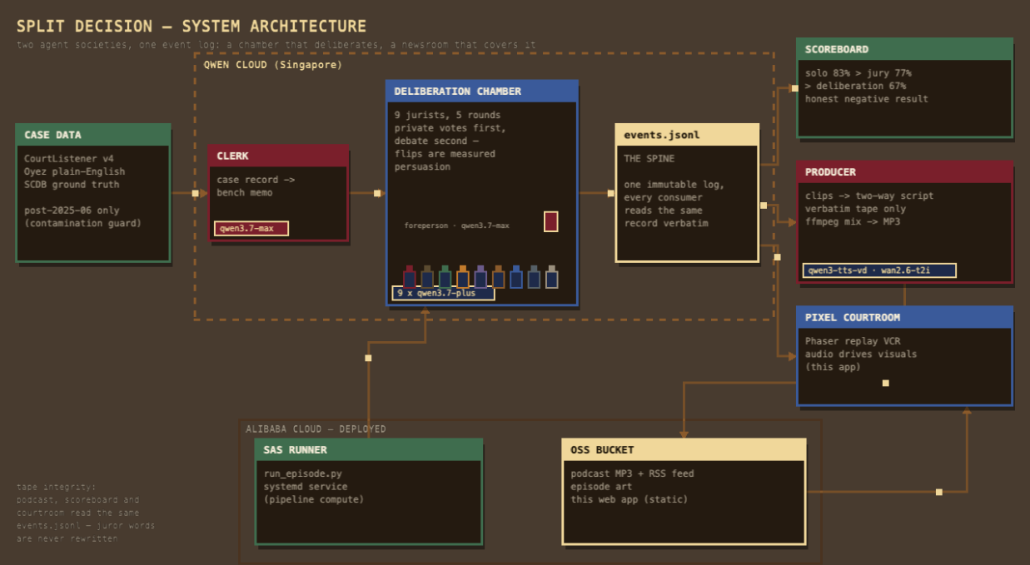Click the qwen3.7-max badge in Clerk

click(251, 228)
